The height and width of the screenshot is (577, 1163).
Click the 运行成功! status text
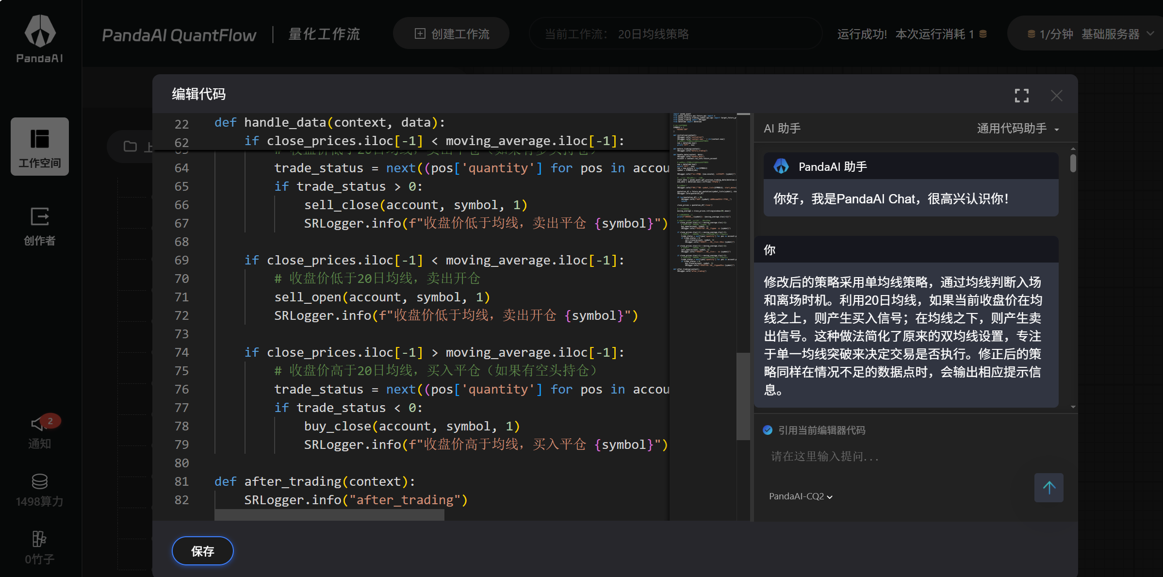coord(862,34)
